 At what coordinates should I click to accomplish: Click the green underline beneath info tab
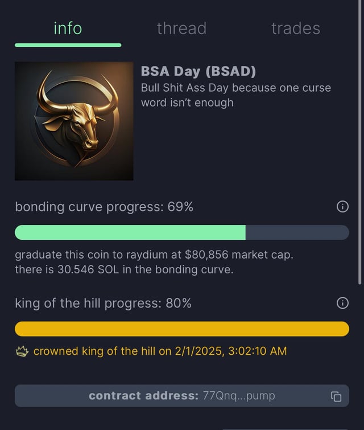[68, 45]
